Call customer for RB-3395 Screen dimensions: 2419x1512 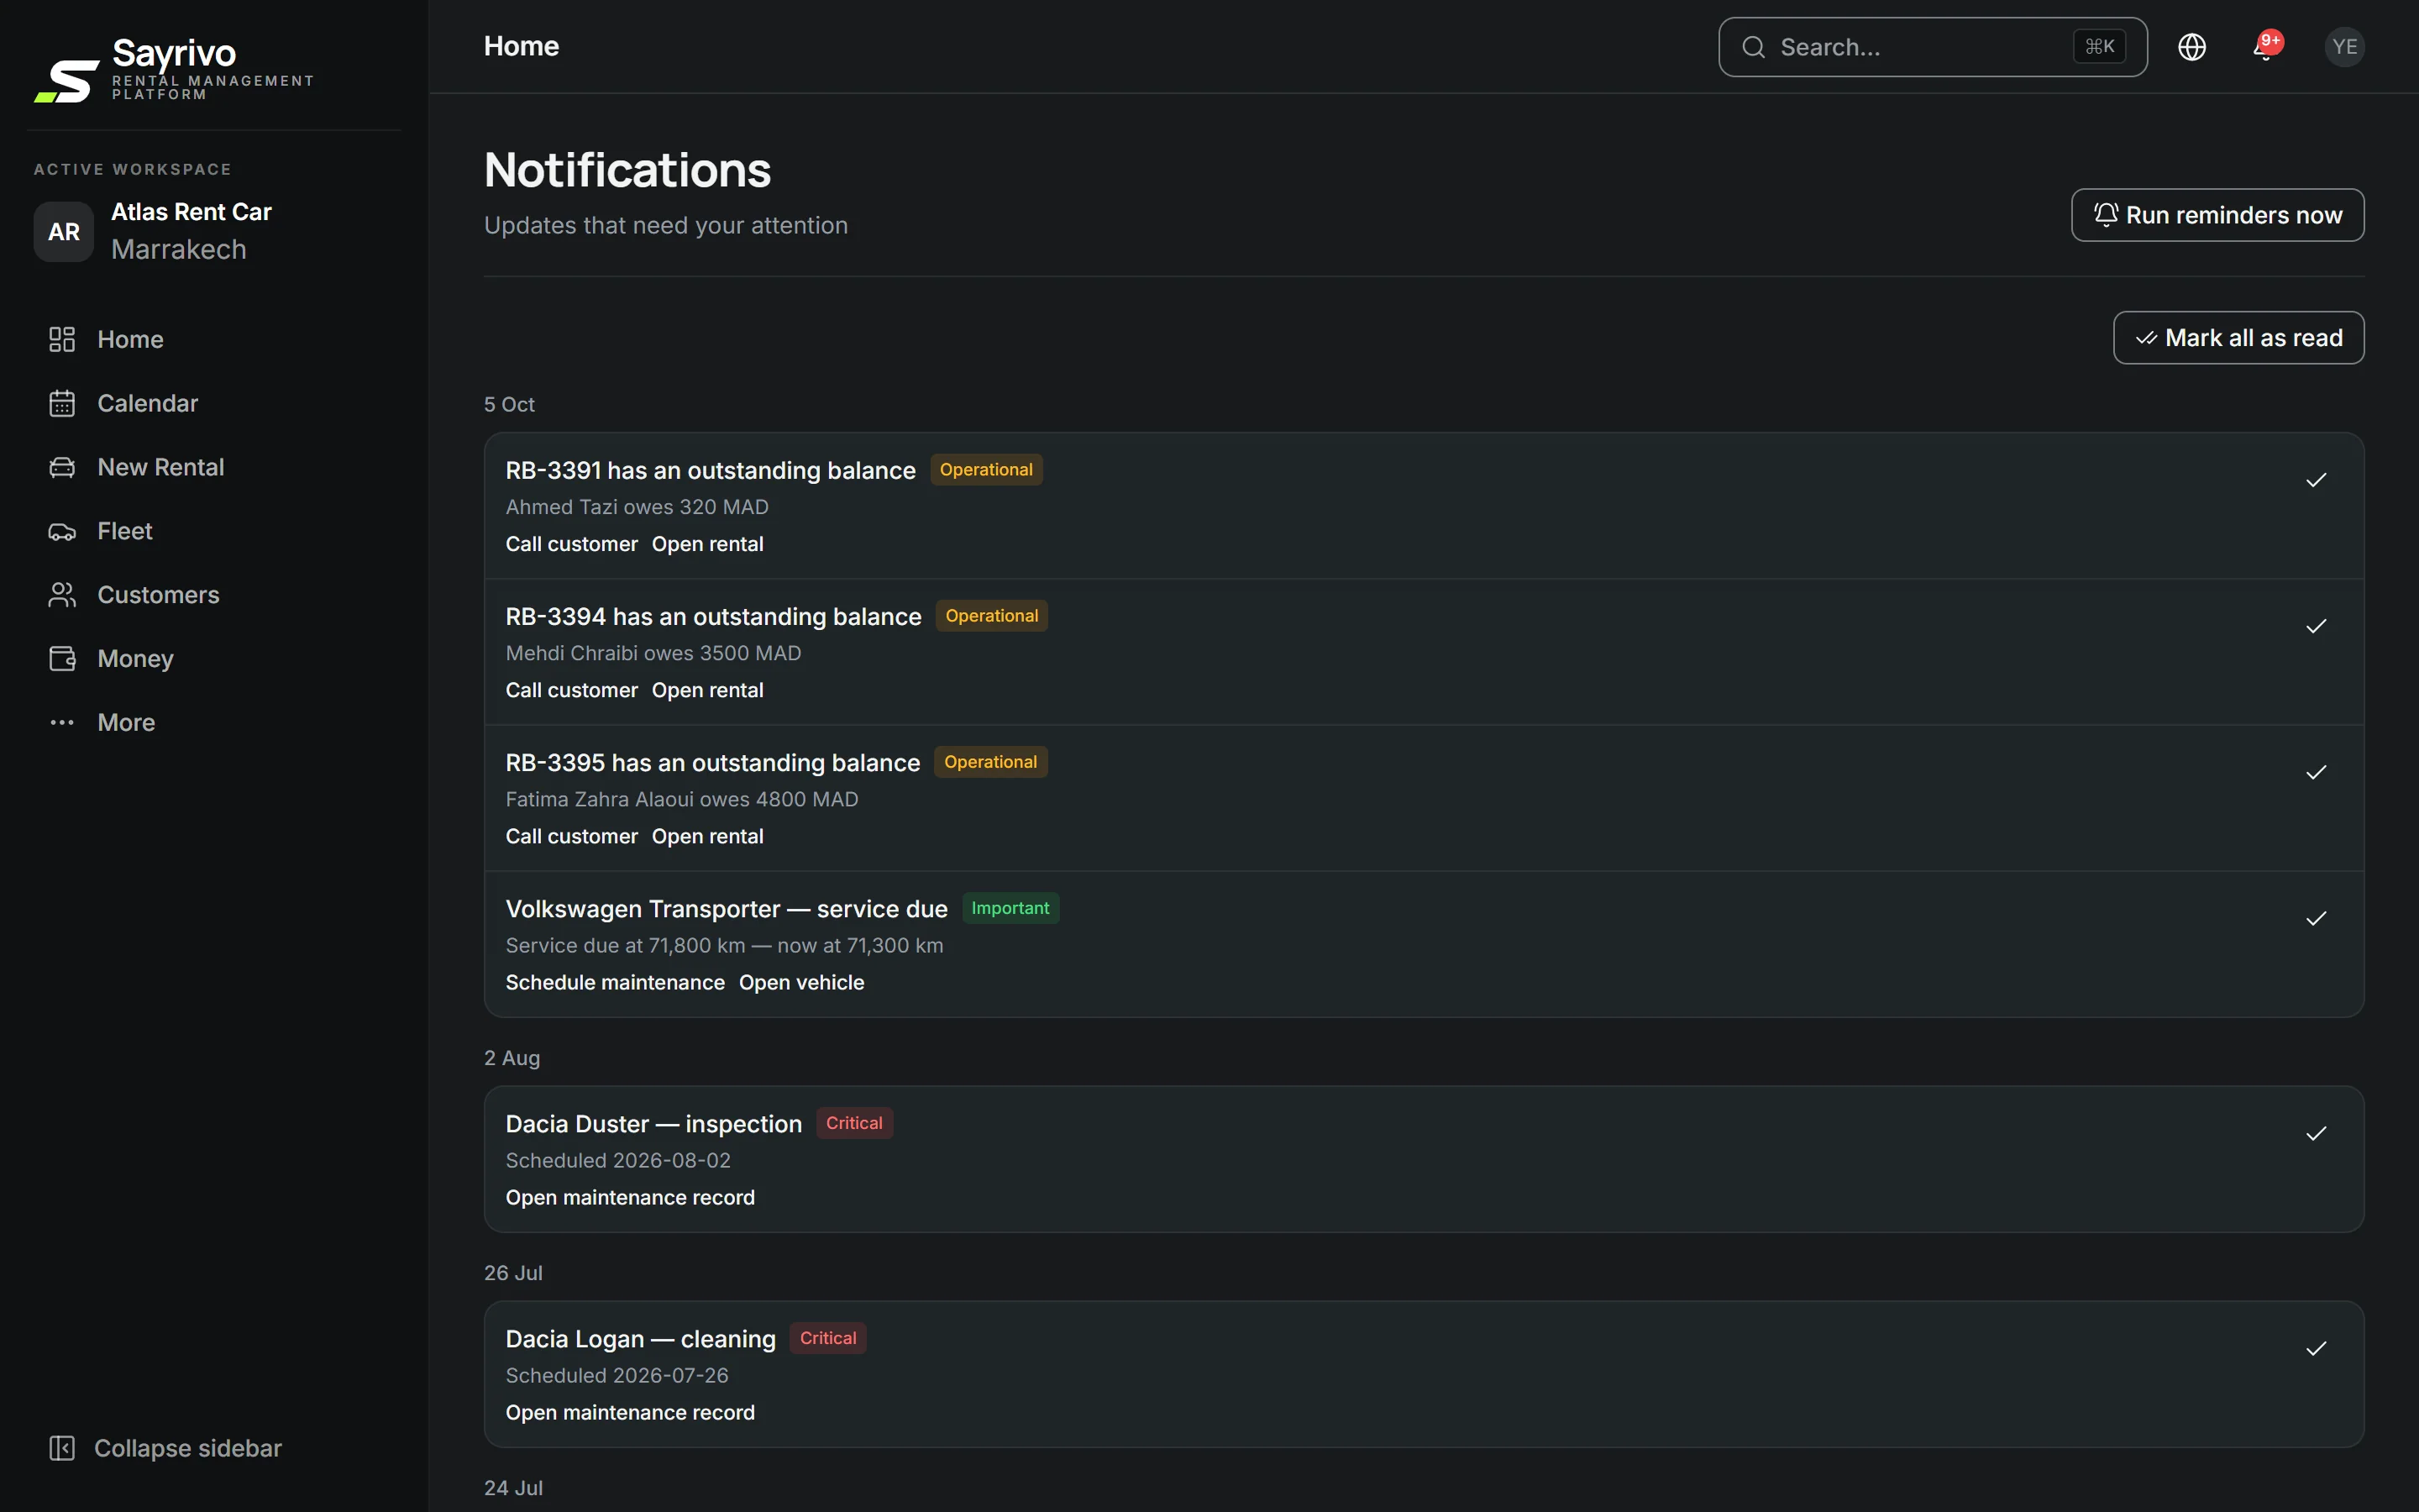tap(572, 836)
